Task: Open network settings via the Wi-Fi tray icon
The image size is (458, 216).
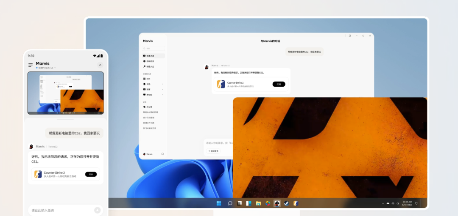Action: [393, 203]
